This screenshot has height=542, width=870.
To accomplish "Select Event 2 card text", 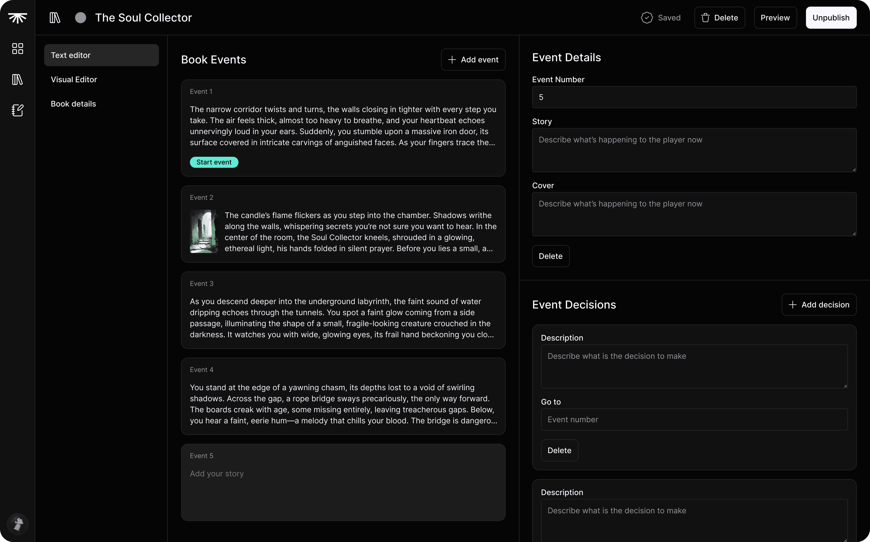I will (361, 232).
